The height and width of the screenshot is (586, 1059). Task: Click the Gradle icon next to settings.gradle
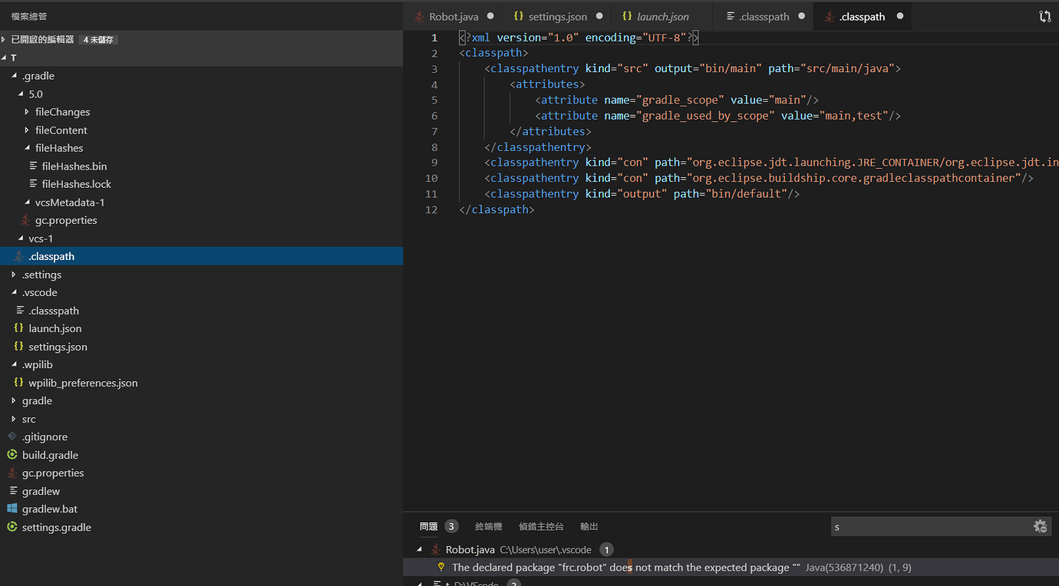[x=12, y=527]
